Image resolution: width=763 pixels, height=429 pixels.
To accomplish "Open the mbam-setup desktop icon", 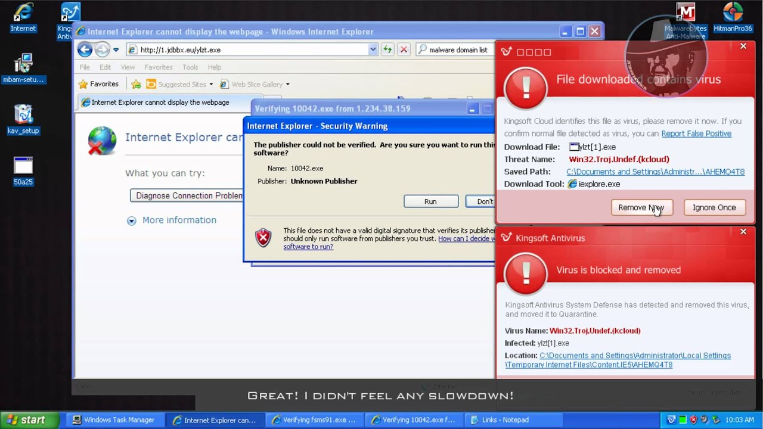I will (23, 68).
